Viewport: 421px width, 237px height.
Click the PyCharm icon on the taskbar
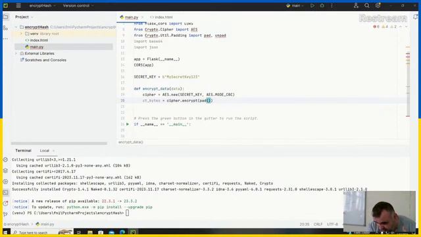pos(133,232)
